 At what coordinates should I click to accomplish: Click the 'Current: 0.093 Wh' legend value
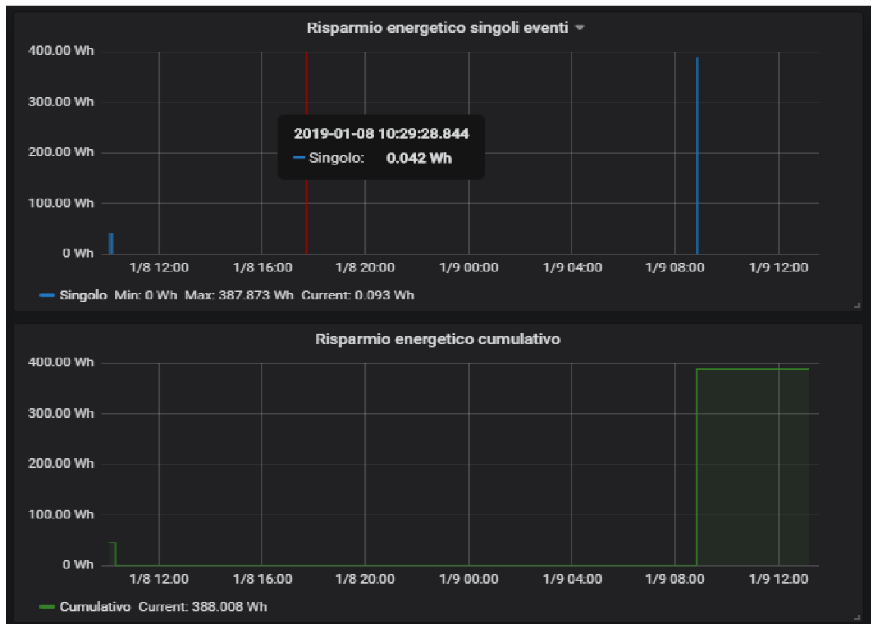pyautogui.click(x=358, y=296)
